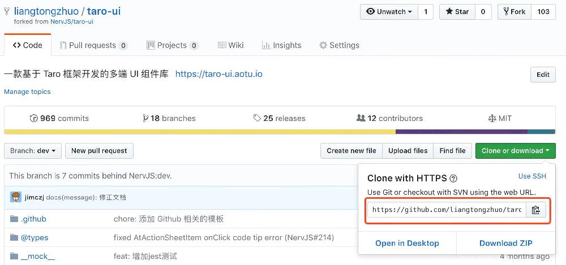Open the .github folder

click(x=33, y=219)
